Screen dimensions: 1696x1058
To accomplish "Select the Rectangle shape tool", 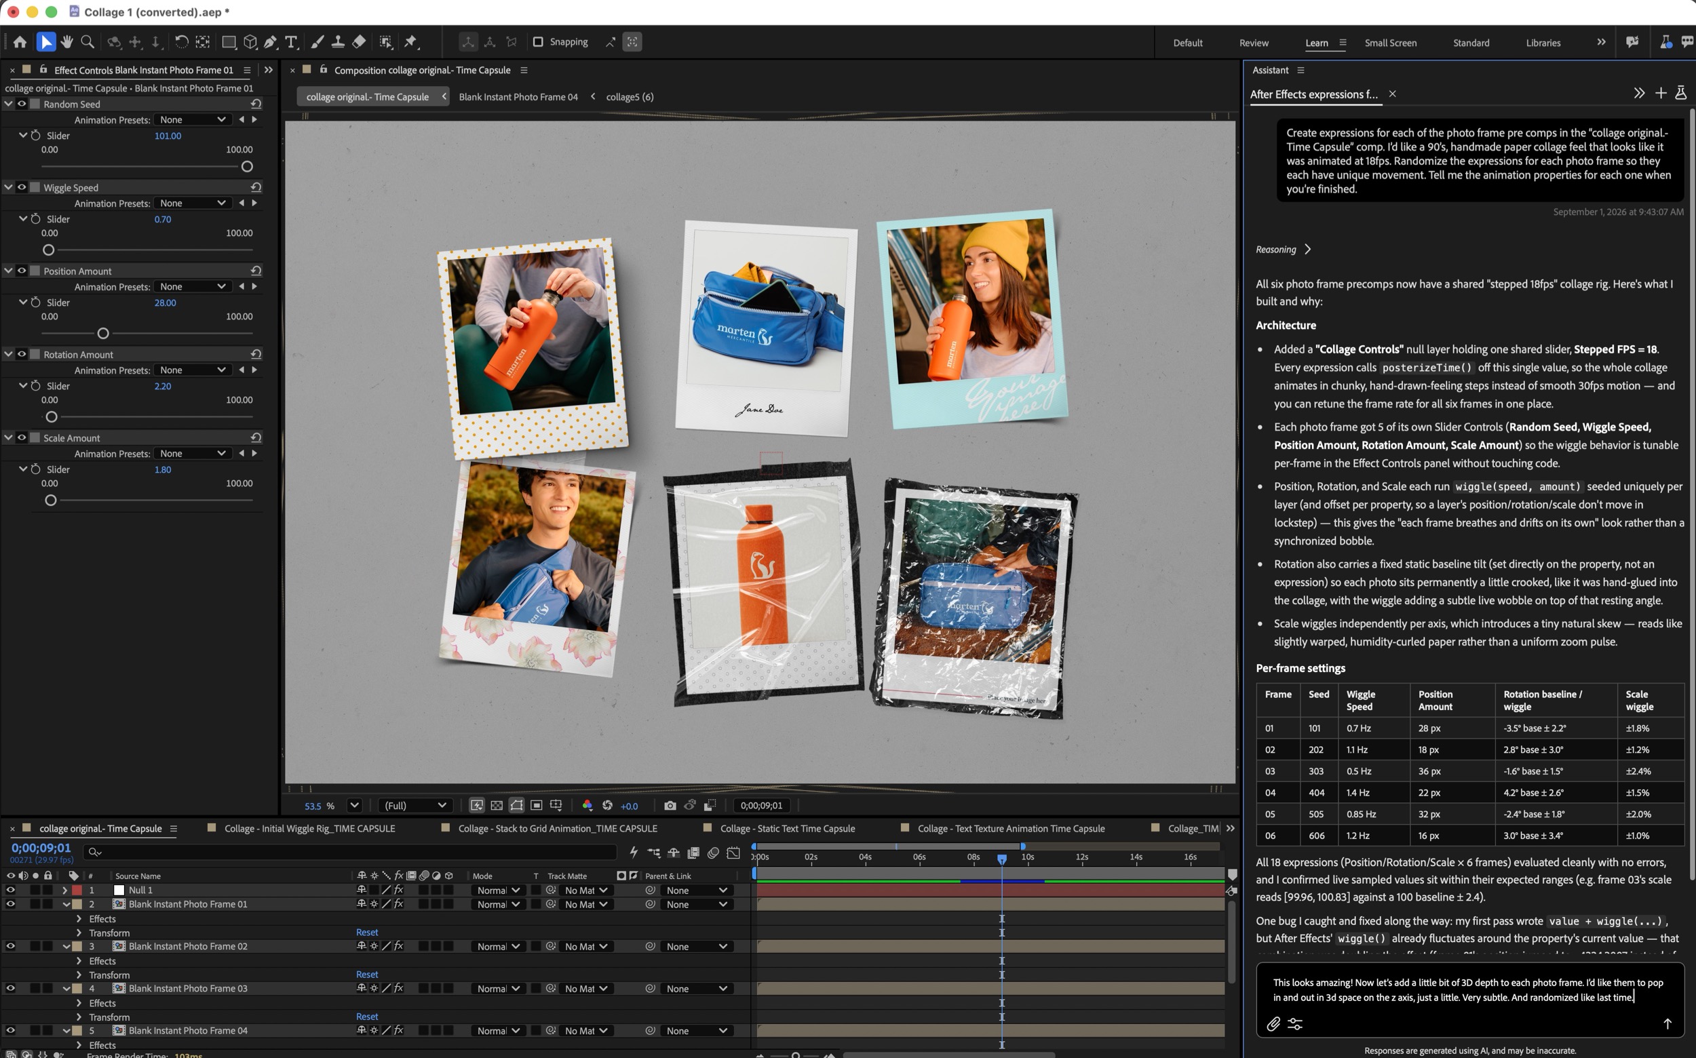I will coord(228,42).
